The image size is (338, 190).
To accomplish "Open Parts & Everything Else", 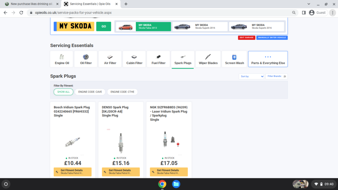I will (x=268, y=59).
